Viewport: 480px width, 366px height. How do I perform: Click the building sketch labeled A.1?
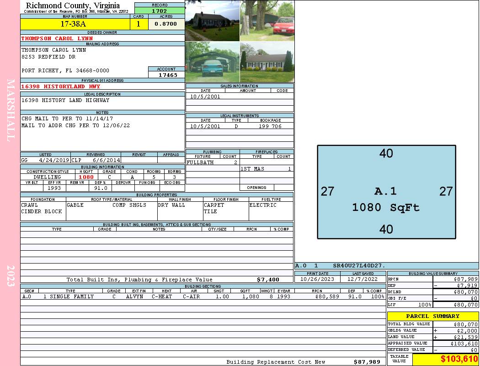[x=386, y=192]
